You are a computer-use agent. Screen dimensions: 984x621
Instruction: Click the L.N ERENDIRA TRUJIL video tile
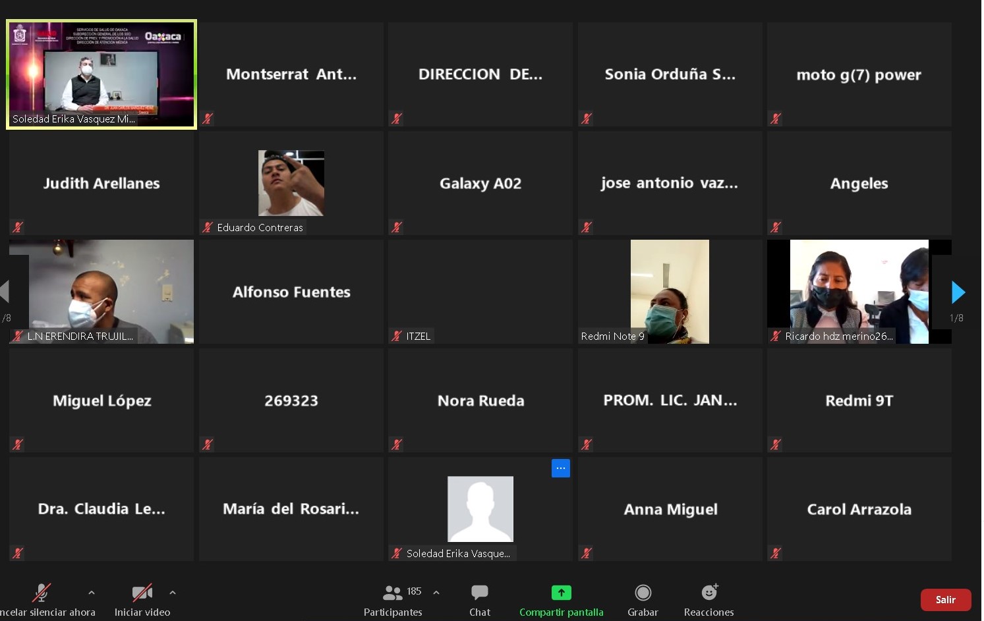pyautogui.click(x=101, y=291)
